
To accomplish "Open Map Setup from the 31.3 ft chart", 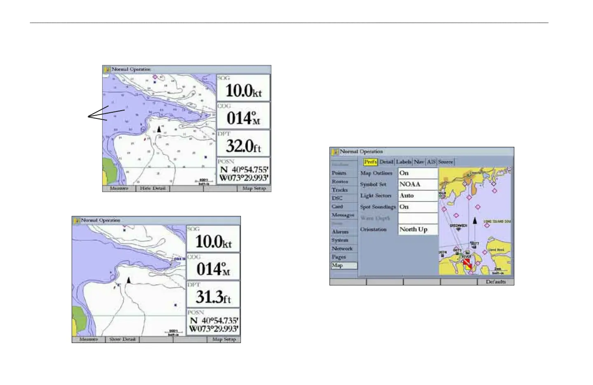I will 224,339.
